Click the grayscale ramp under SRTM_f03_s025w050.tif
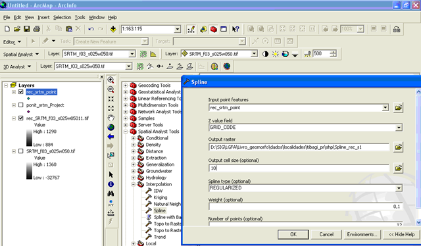This screenshot has height=246, width=421. pyautogui.click(x=29, y=171)
